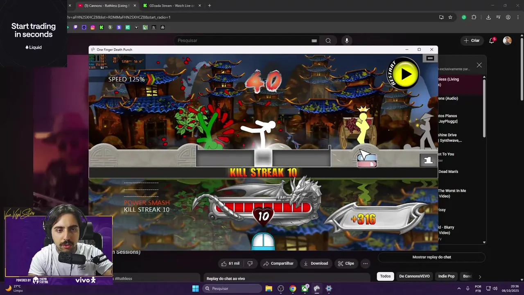Screen dimensions: 524x295
Task: Open Chrome downloads icon
Action: [488, 17]
